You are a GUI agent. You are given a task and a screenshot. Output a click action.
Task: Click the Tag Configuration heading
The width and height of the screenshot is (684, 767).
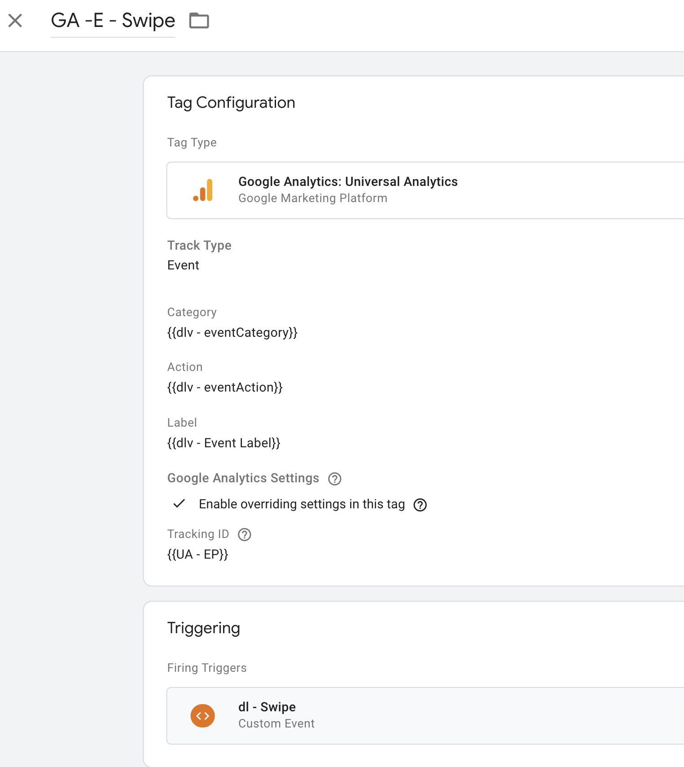pyautogui.click(x=231, y=103)
